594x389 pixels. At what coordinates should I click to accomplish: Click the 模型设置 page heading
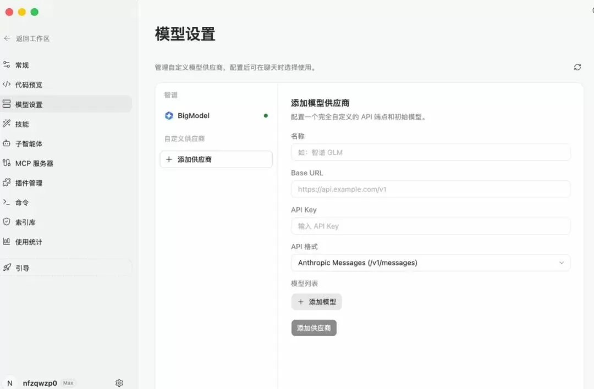(185, 34)
